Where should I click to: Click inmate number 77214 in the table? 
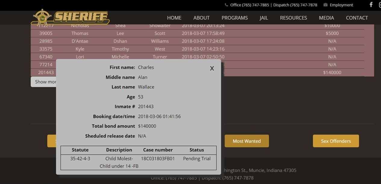coord(46,64)
